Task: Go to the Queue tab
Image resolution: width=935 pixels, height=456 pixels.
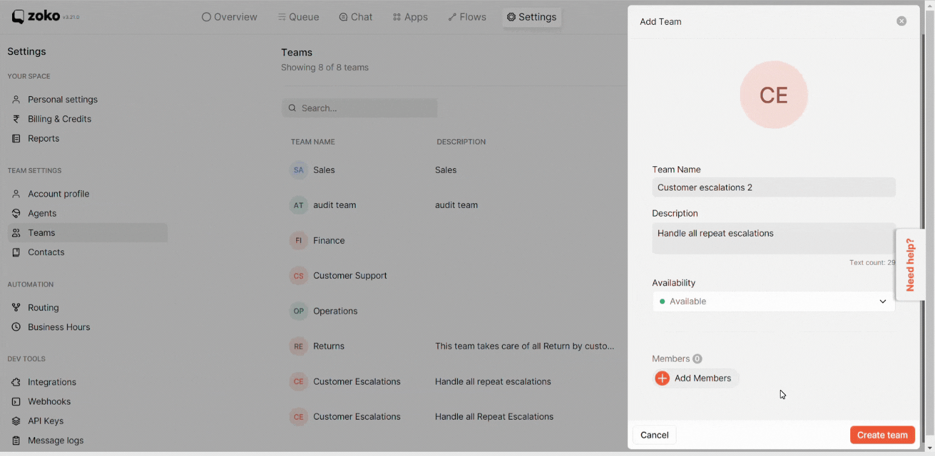Action: tap(299, 17)
